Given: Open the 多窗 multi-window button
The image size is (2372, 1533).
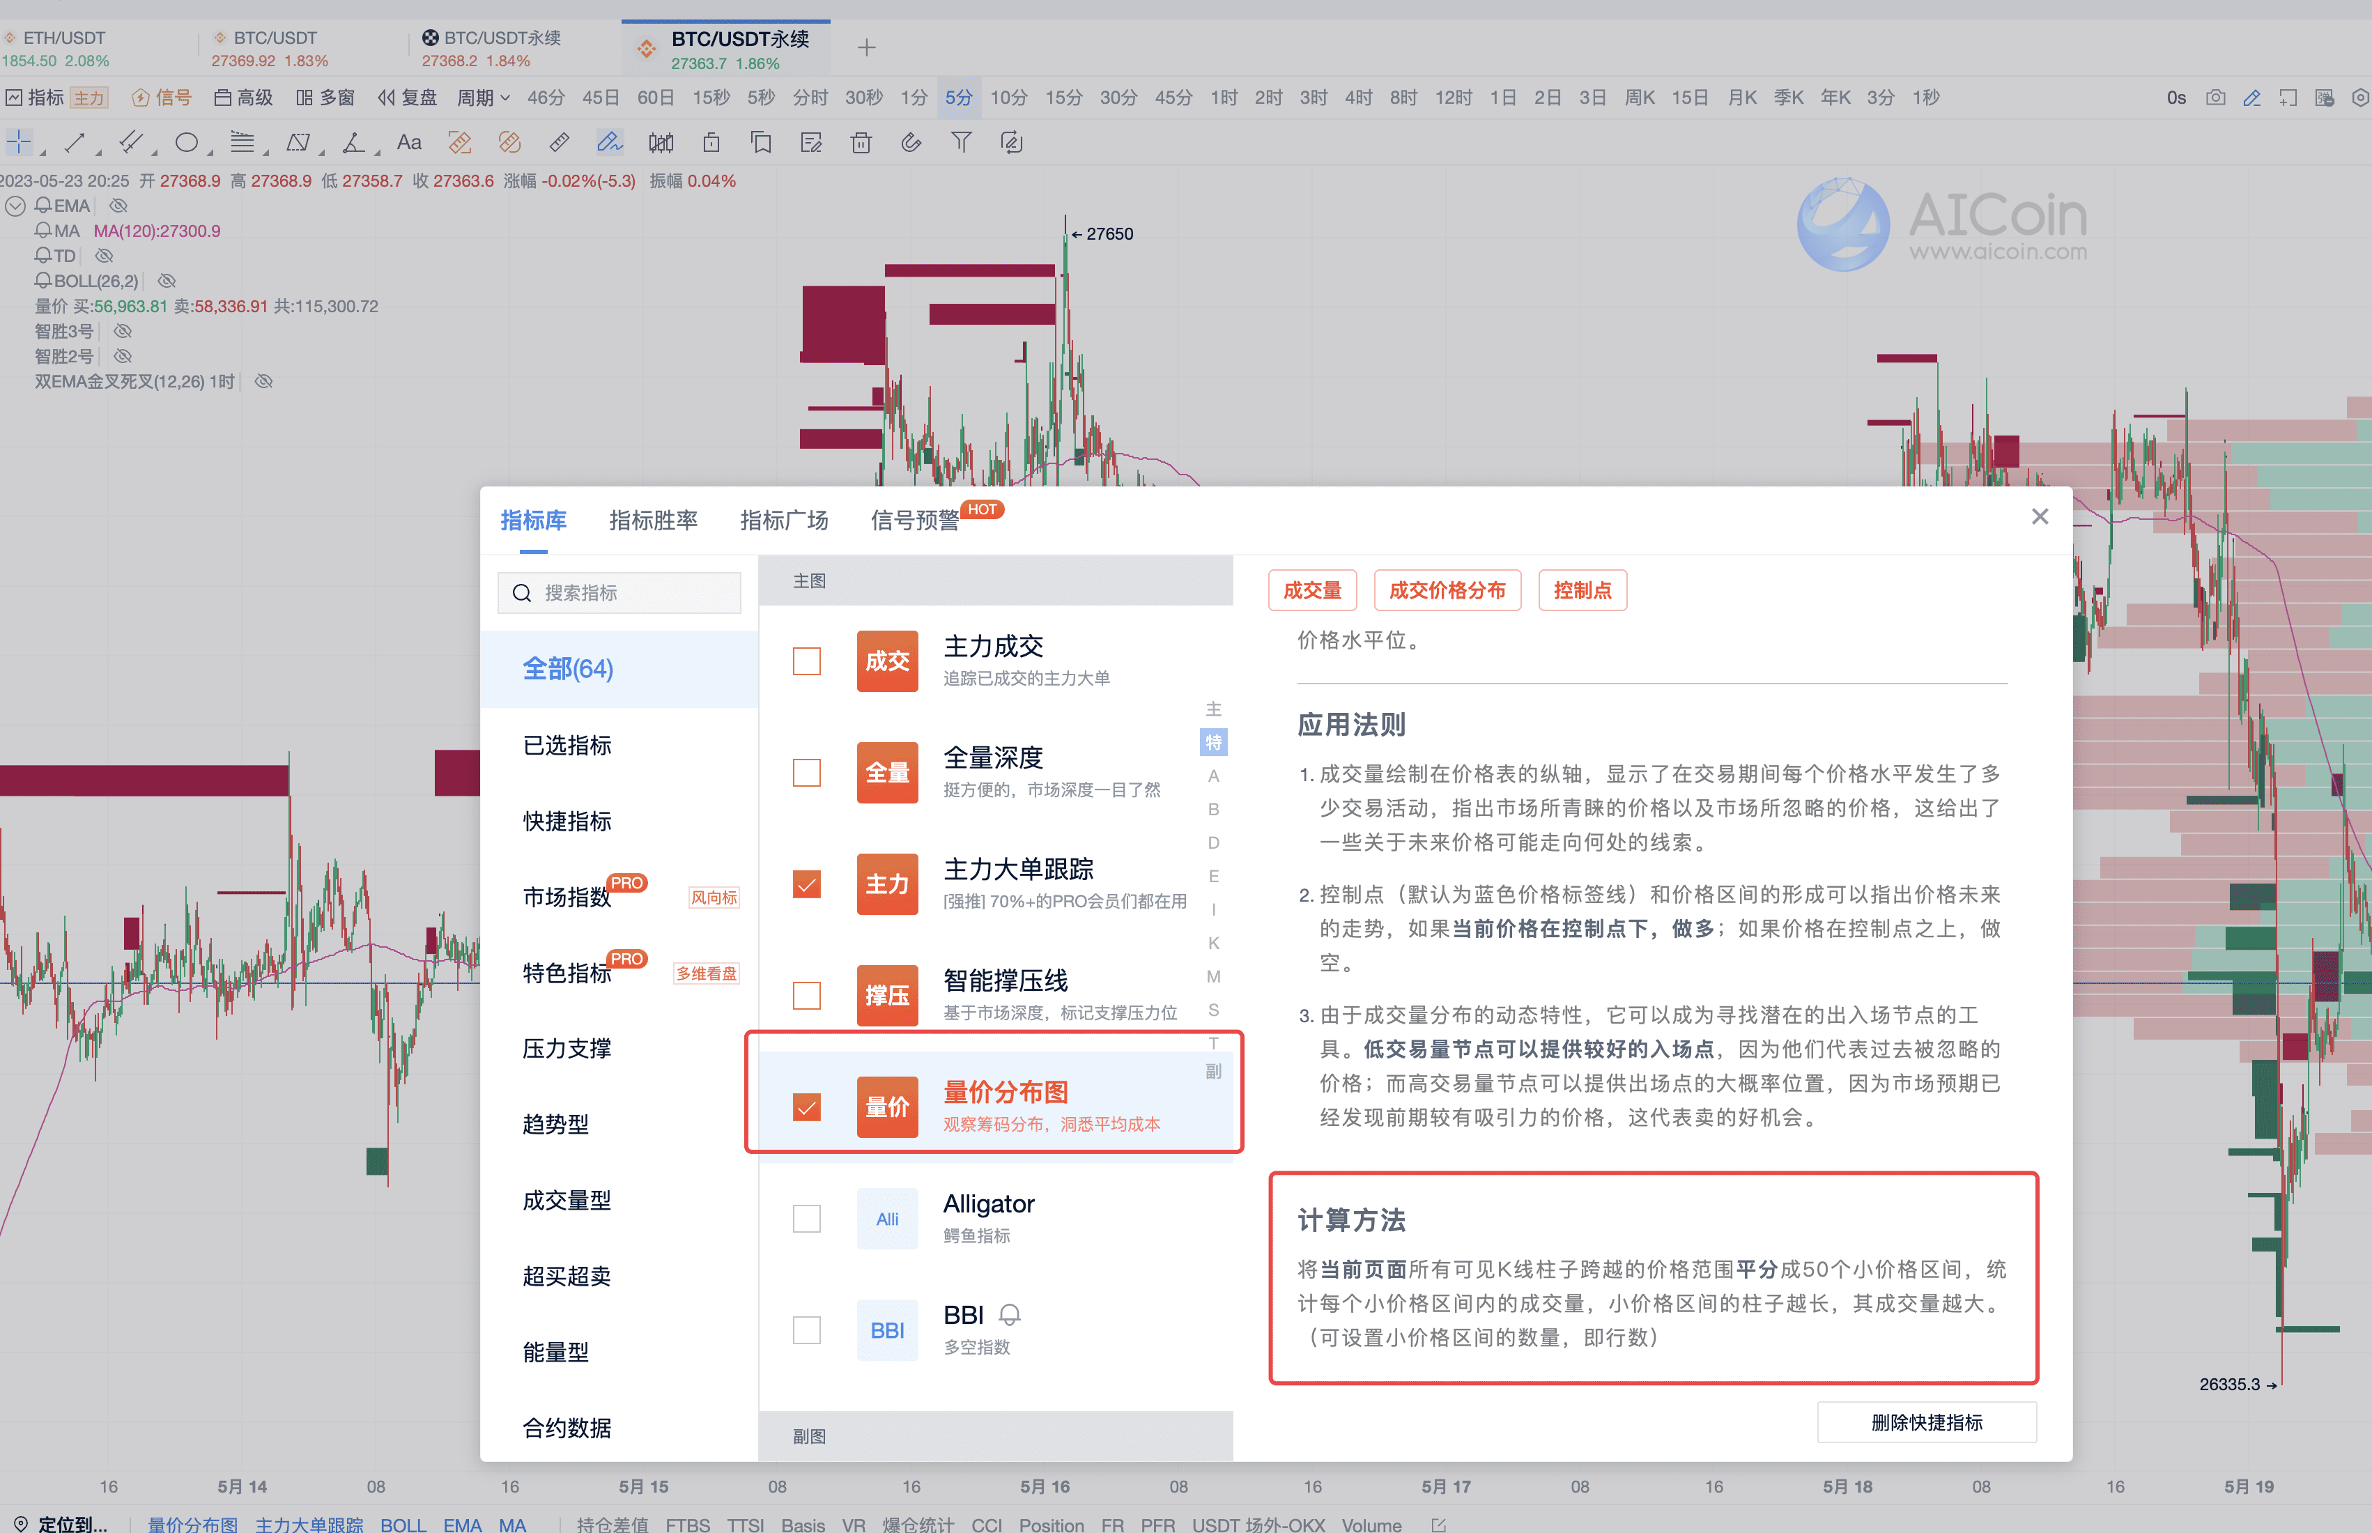Looking at the screenshot, I should [x=325, y=98].
